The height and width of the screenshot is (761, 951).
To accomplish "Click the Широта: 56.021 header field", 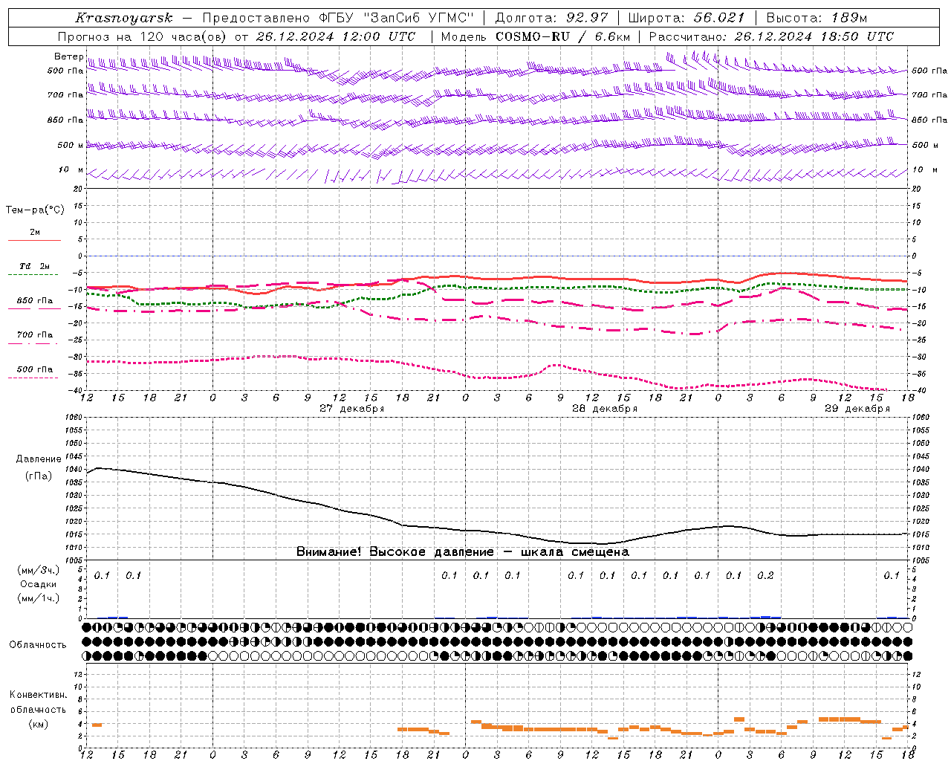I will pyautogui.click(x=686, y=18).
